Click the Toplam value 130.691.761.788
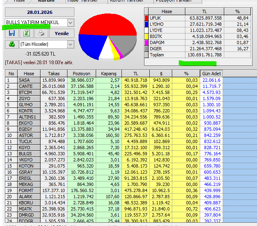Screen dimensions: 257x226 click(204, 55)
